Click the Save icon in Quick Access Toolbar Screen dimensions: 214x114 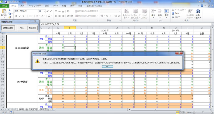point(6,2)
